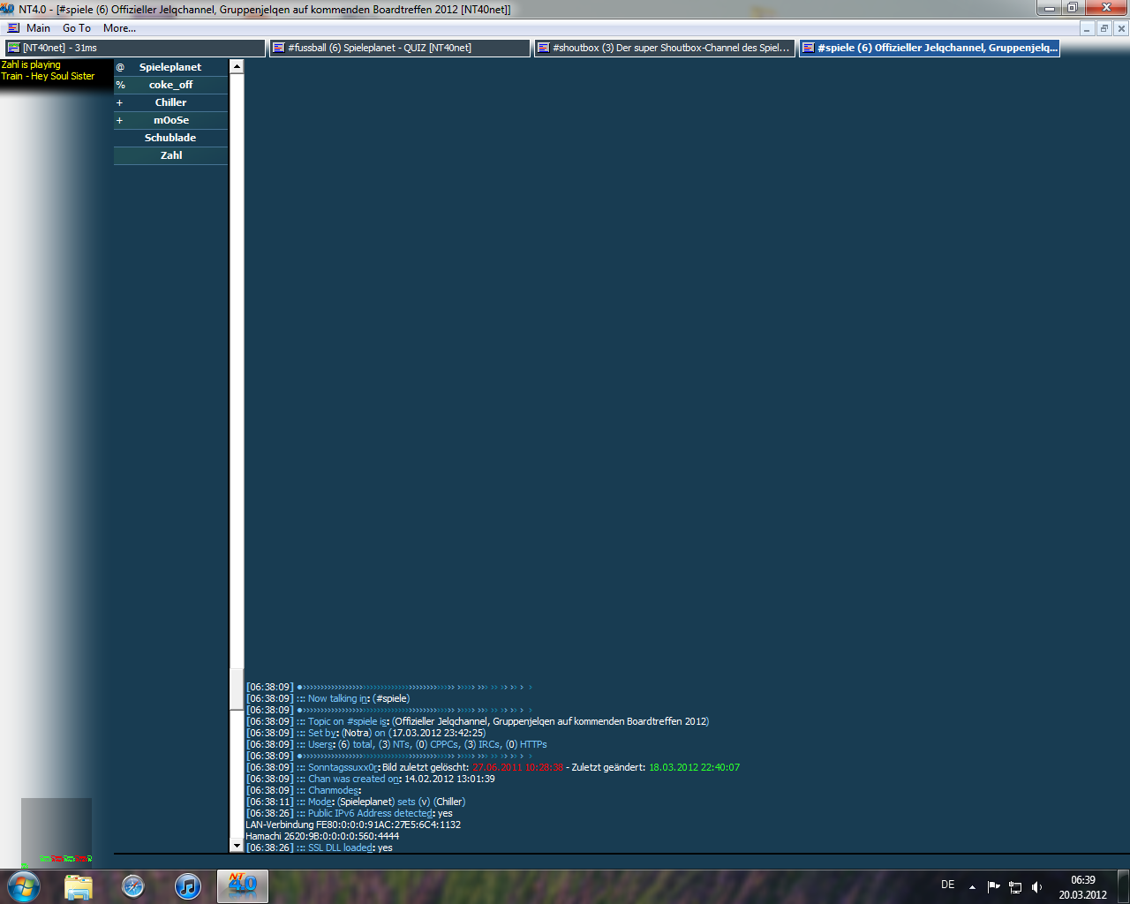
Task: Click the network status tray icon
Action: tap(1015, 886)
